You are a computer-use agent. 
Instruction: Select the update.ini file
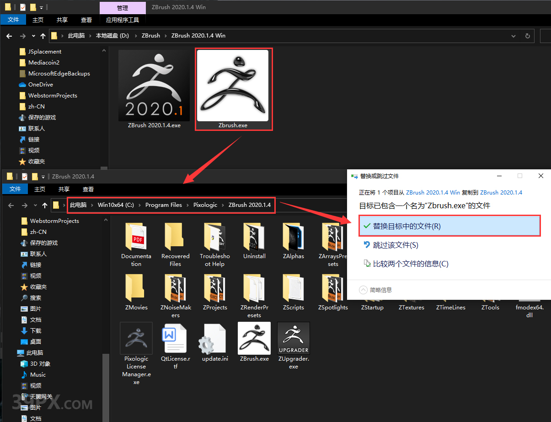click(214, 342)
